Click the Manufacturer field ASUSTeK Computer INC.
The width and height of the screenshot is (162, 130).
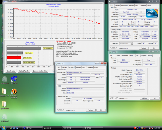pos(85,72)
